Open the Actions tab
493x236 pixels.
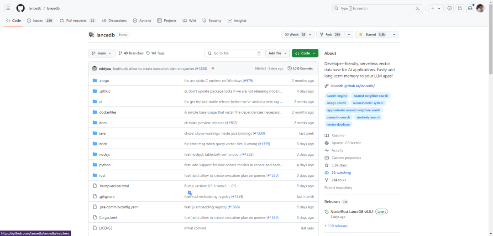[142, 21]
